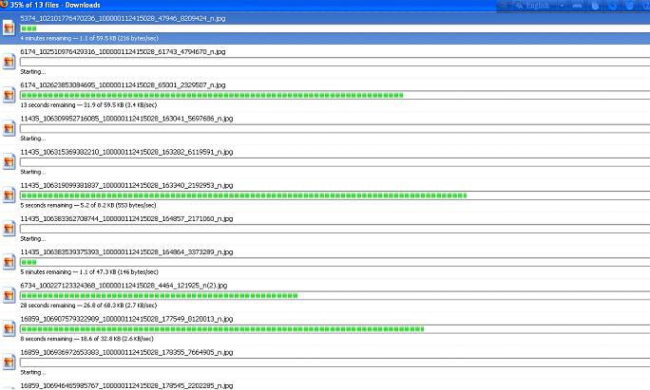Click empty progress bar of 11435_..._6119591_n.jpg
Viewport: 650px width, 390px height.
coord(335,162)
